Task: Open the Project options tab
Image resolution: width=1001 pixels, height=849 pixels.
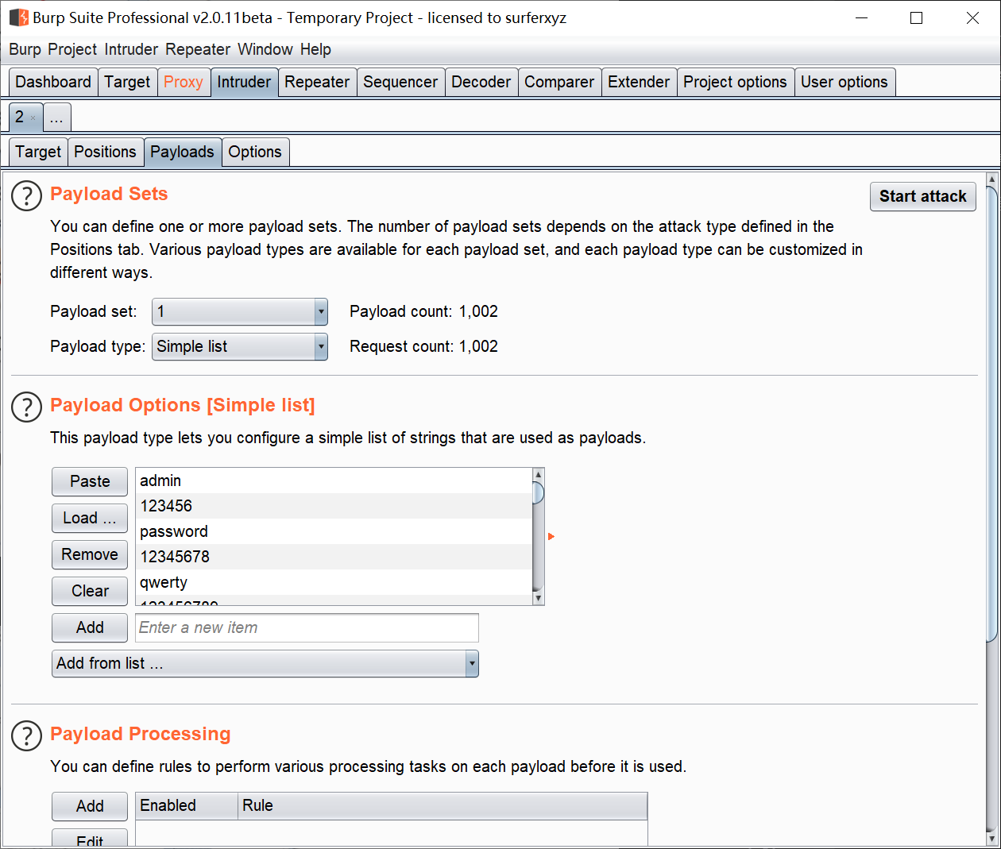Action: [735, 82]
